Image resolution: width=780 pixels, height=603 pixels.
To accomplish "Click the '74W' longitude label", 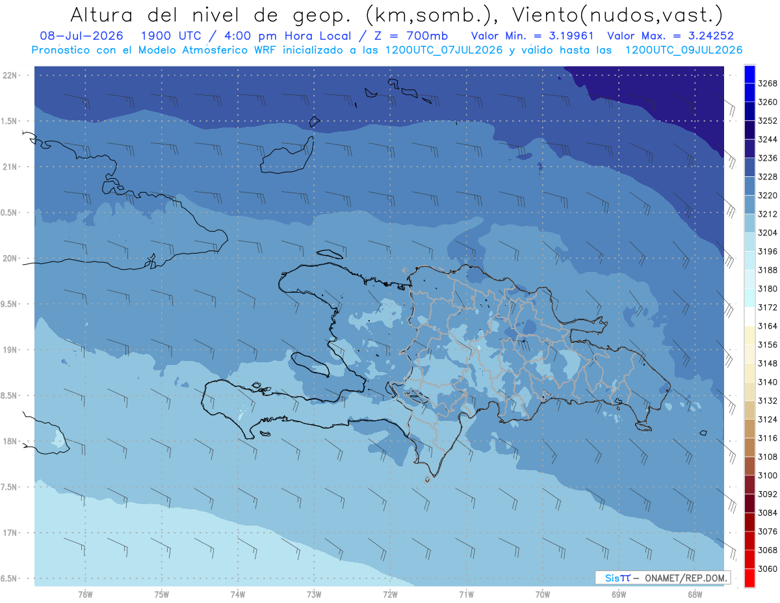I will (x=238, y=593).
